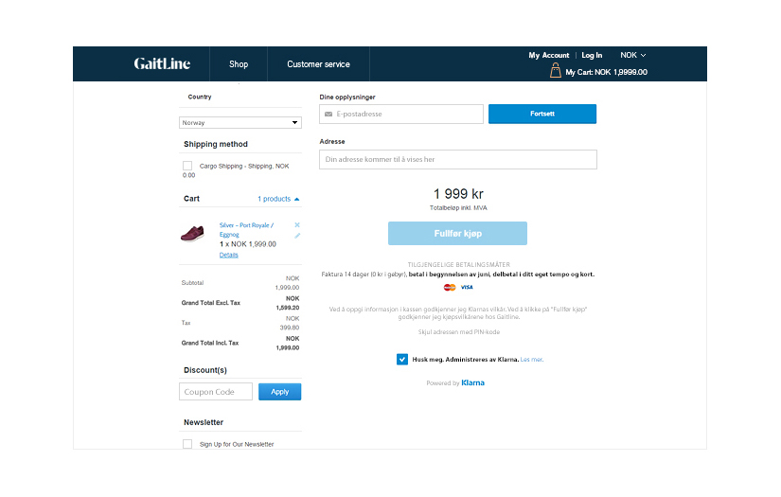Edit the cart item with pencil icon
This screenshot has width=781, height=497.
[x=297, y=236]
